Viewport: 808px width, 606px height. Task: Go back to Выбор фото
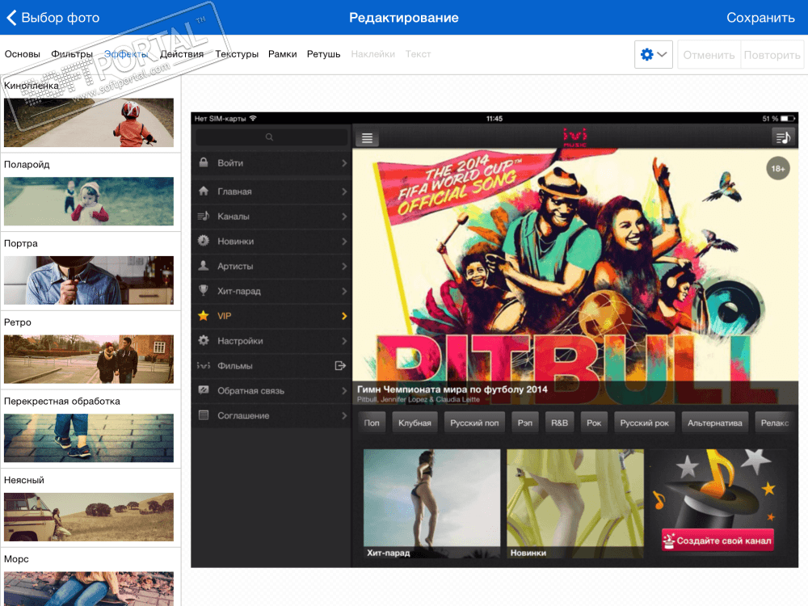tap(53, 18)
